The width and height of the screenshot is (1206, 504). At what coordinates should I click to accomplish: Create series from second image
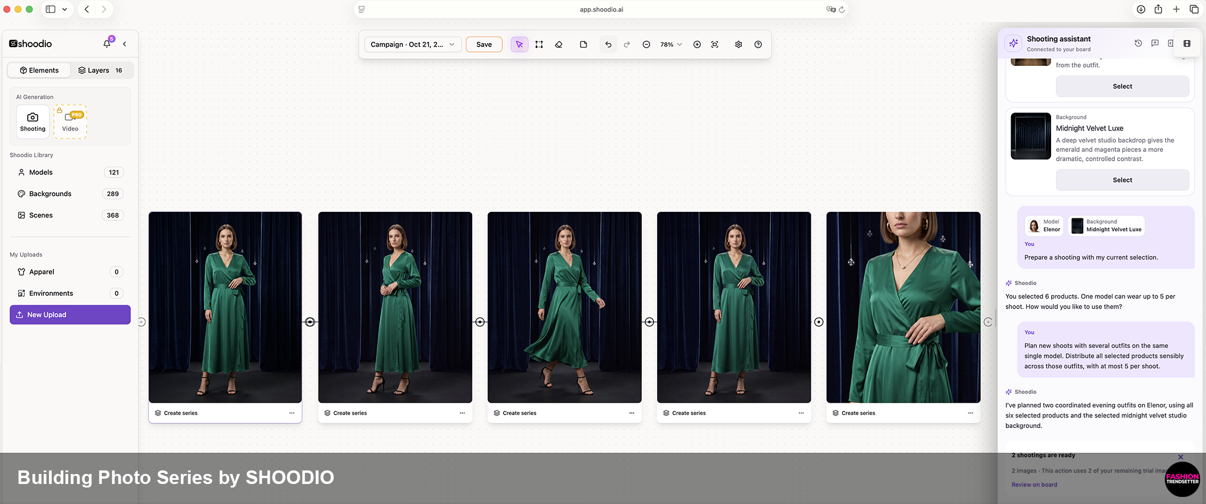(x=346, y=413)
